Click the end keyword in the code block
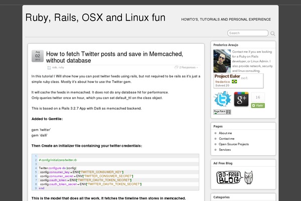This screenshot has width=301, height=201. [42, 188]
